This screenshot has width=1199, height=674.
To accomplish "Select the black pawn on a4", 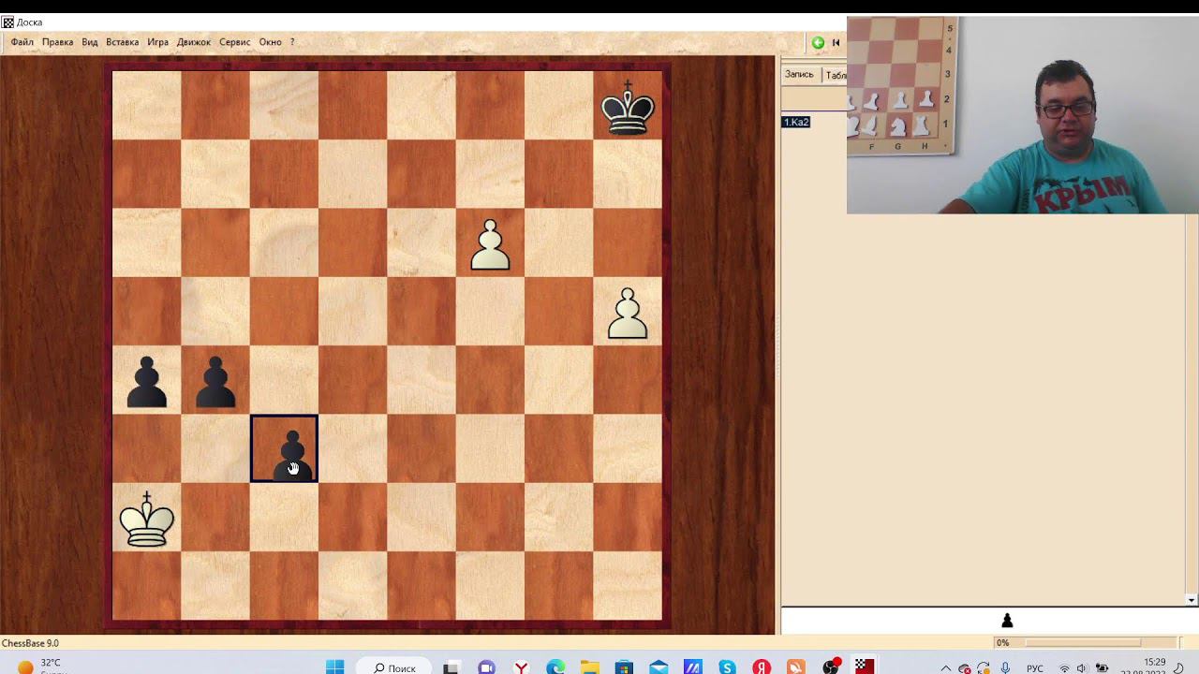I will click(x=147, y=382).
